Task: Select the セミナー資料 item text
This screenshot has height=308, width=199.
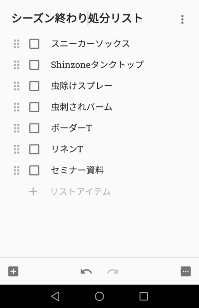Action: coord(77,170)
